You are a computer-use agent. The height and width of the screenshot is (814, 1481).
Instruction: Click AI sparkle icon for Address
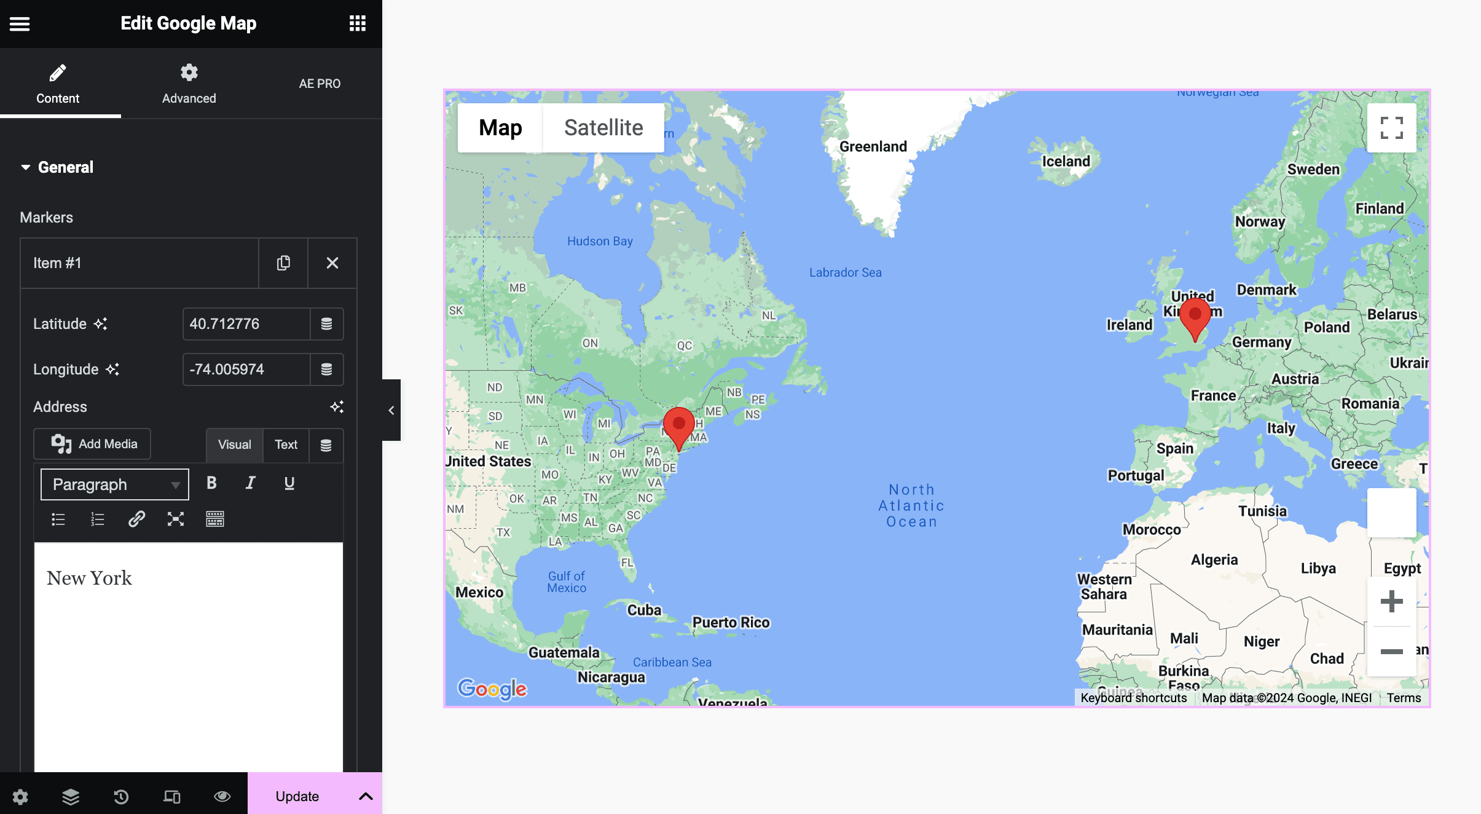pos(337,407)
